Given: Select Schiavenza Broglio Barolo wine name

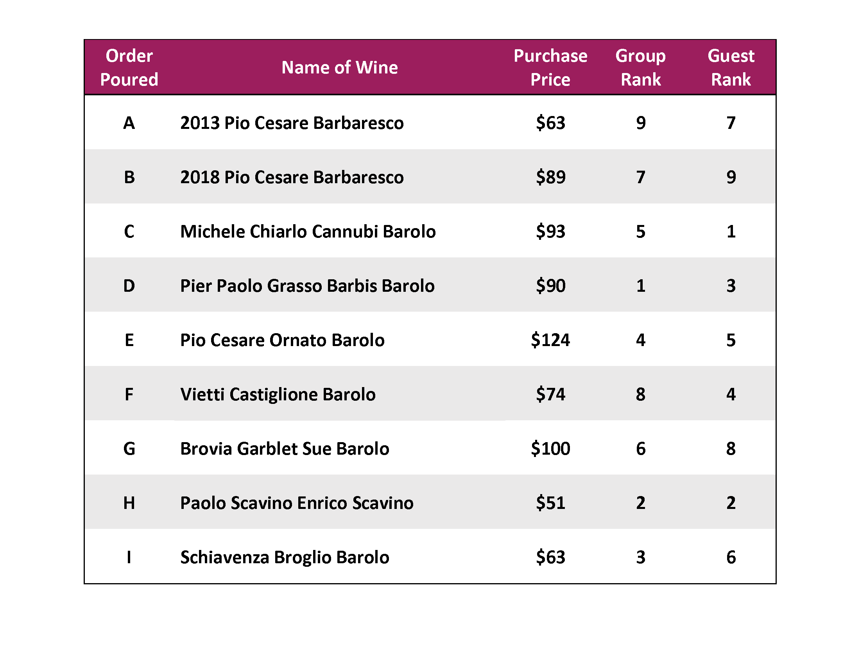Looking at the screenshot, I should tap(285, 557).
